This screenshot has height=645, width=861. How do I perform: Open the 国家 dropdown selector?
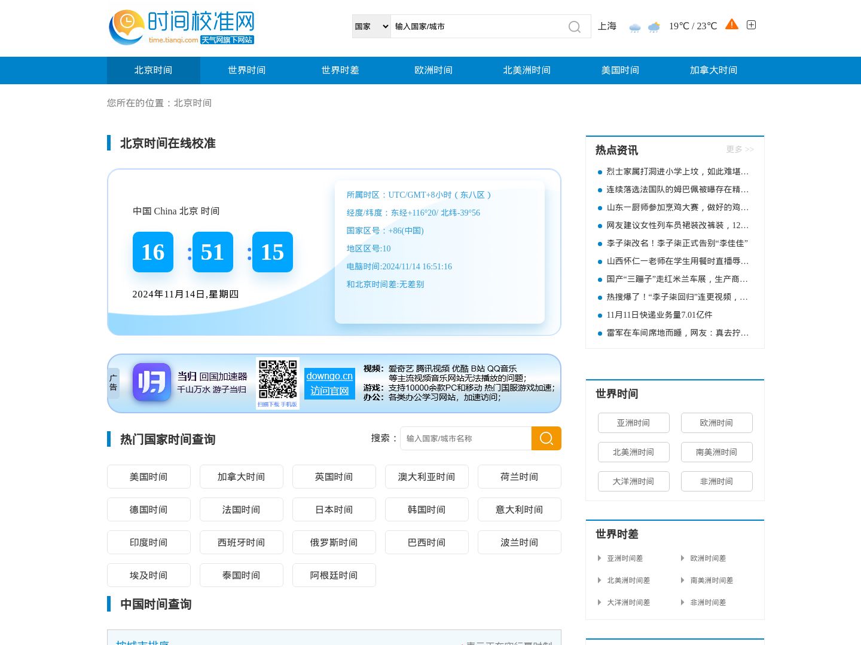(371, 26)
